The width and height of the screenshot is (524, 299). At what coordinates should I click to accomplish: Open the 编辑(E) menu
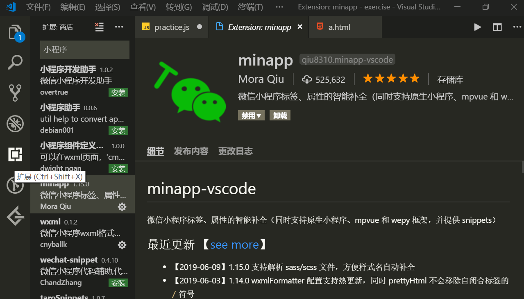pos(73,7)
